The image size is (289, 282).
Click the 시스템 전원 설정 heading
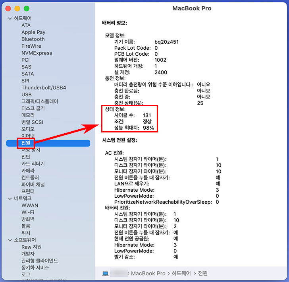119,140
